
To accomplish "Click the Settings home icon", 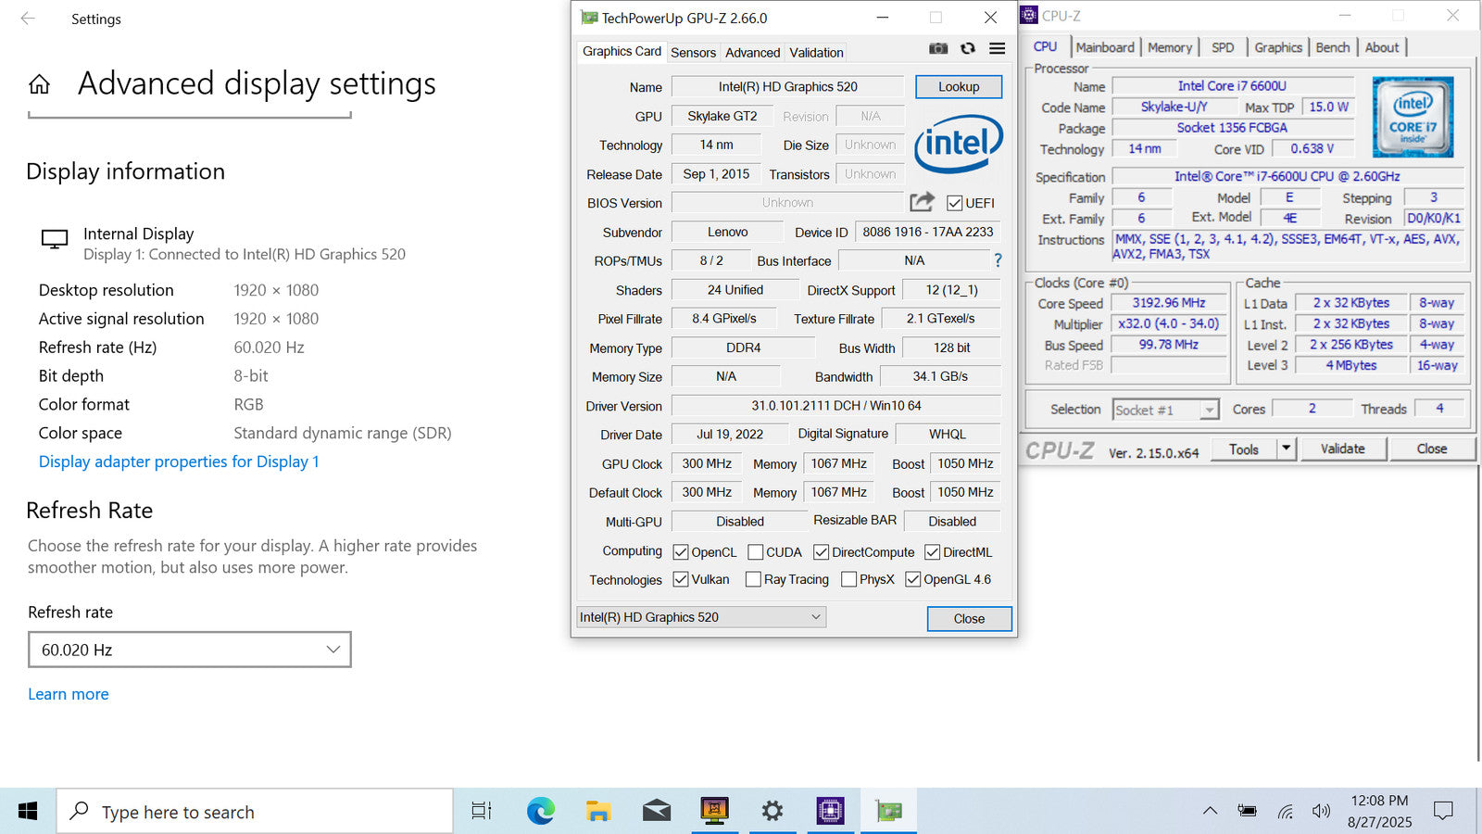I will pyautogui.click(x=40, y=85).
